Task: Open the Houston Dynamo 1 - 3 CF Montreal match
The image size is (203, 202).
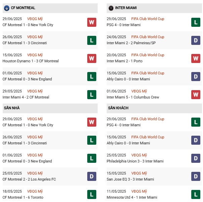Action: 31,61
